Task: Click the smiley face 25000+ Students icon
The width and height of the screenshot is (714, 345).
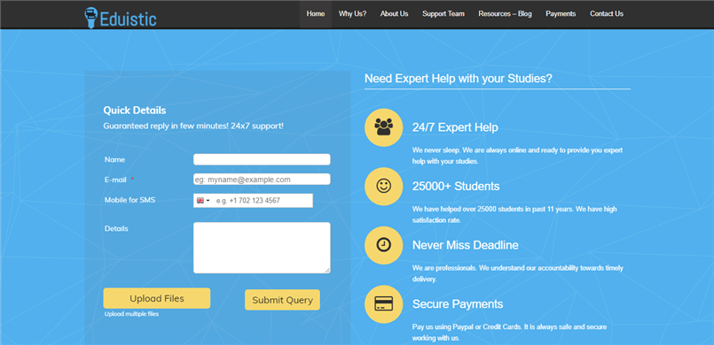Action: [383, 186]
